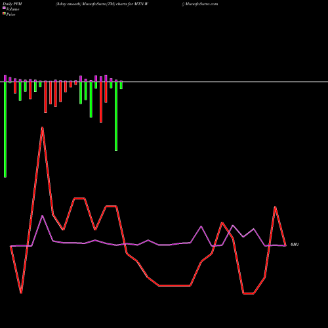
Task: Click the last small green bar in the bar series
Action: click(121, 85)
